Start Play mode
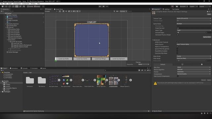 pyautogui.click(x=100, y=6)
